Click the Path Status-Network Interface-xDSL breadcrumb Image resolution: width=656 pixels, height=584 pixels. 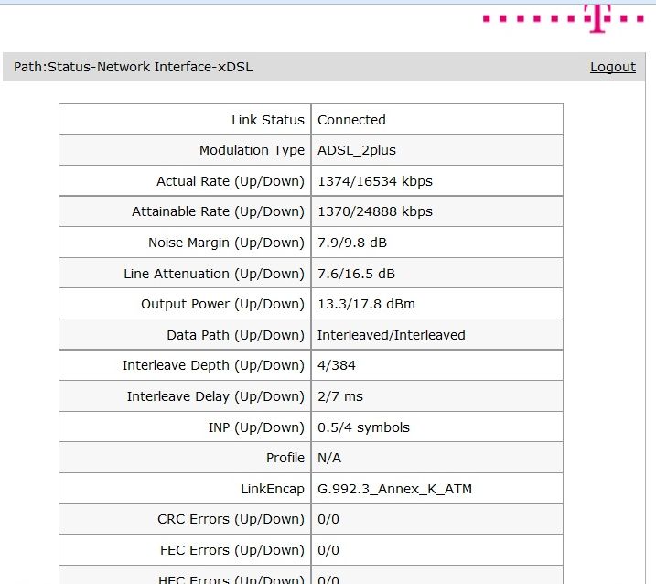tap(133, 67)
